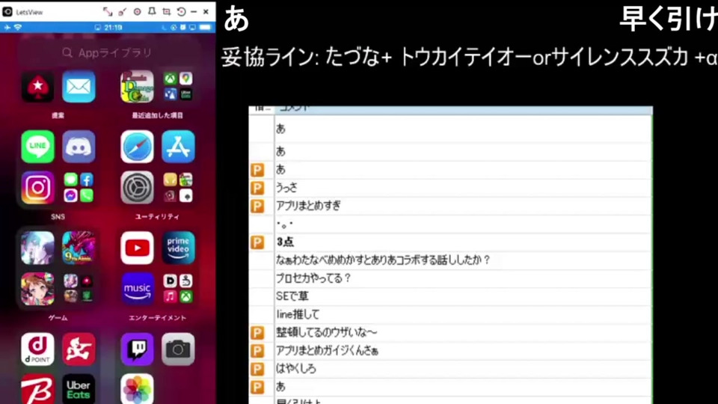The height and width of the screenshot is (404, 718).
Task: Open the red running figure app
Action: tap(79, 349)
